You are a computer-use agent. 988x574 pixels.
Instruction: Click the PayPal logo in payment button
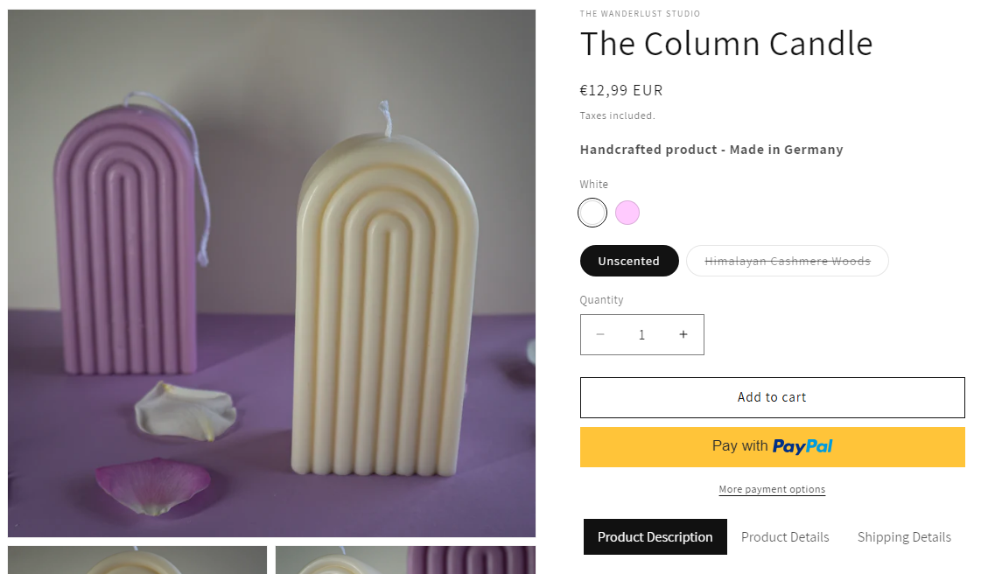(x=802, y=447)
